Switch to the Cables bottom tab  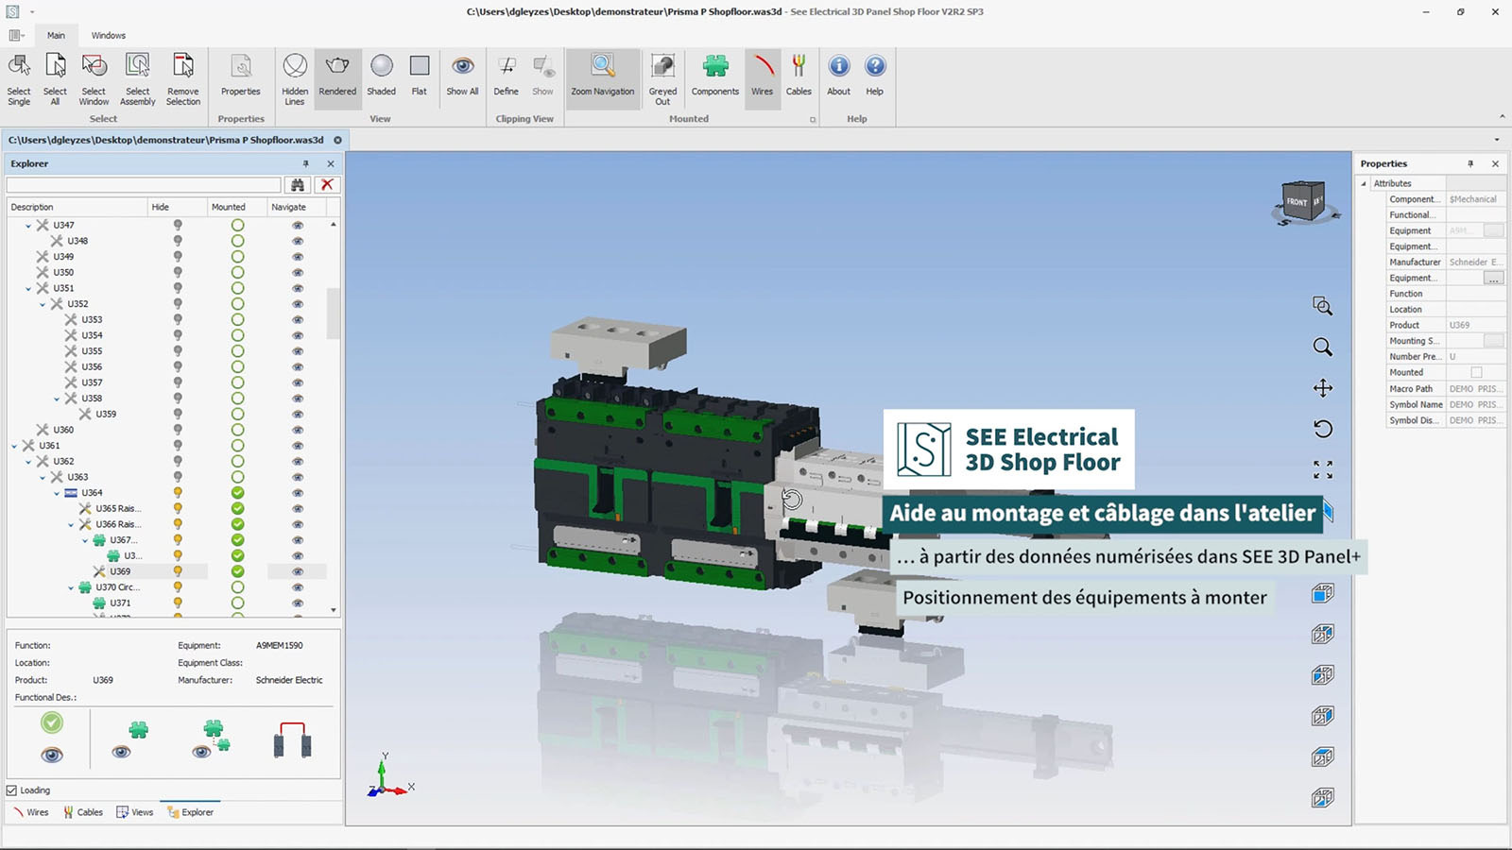(x=83, y=812)
